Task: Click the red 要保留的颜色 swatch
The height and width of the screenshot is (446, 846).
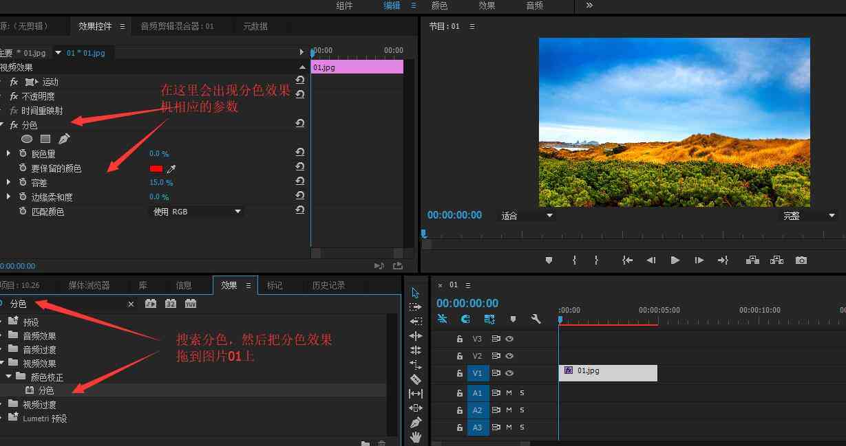Action: point(156,168)
